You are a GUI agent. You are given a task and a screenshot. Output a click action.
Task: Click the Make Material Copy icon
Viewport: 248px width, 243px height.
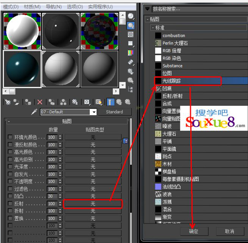point(51,102)
